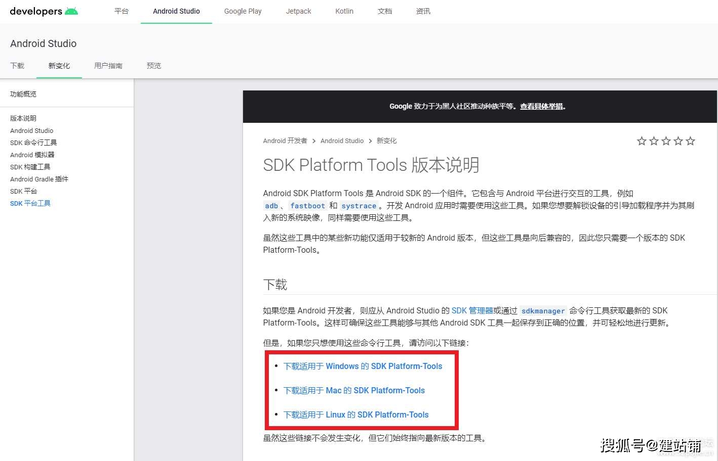This screenshot has height=461, width=718.
Task: Open Google Play in top navigation
Action: 243,11
